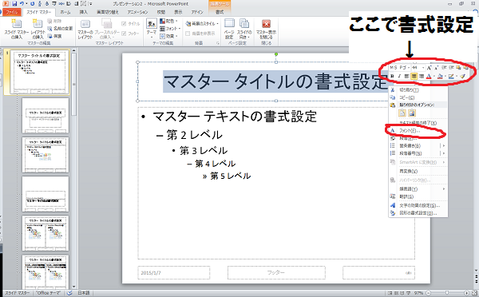
Task: Click the format painter brush icon
Action: [x=463, y=76]
